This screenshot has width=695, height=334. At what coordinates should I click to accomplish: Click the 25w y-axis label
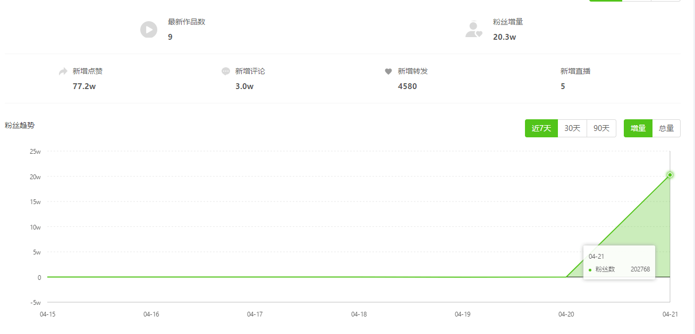click(x=35, y=152)
